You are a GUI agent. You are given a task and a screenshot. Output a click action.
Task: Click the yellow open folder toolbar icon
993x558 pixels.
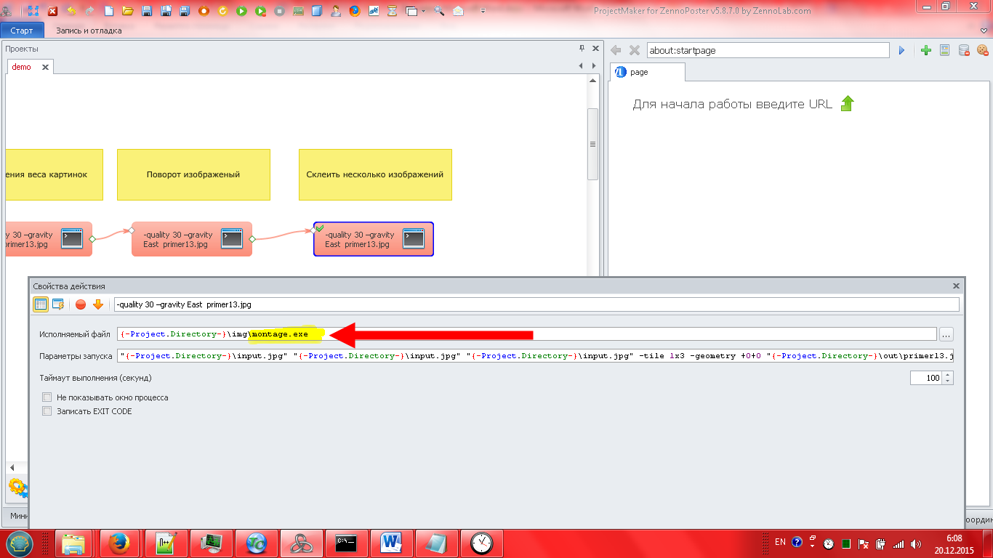pos(127,10)
